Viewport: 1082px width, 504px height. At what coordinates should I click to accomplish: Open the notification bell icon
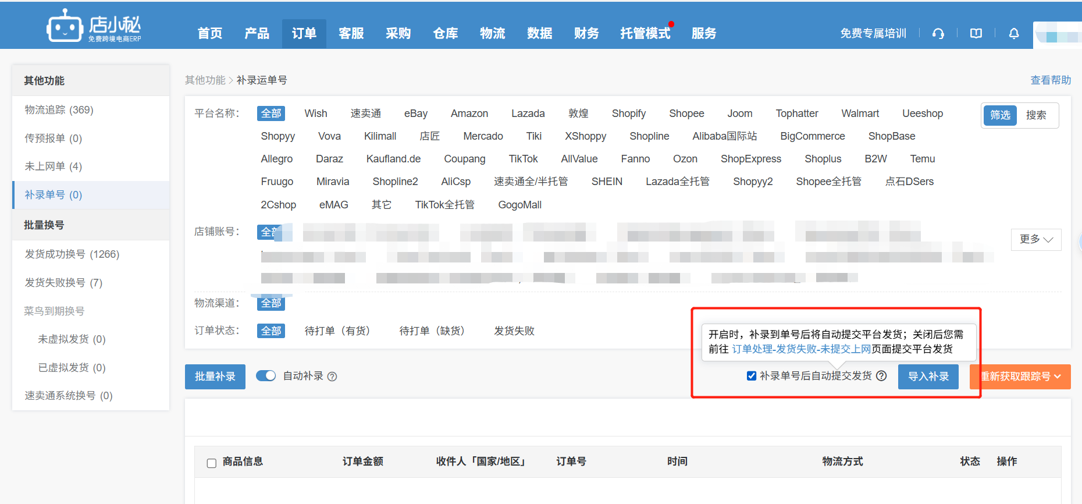pyautogui.click(x=1014, y=33)
